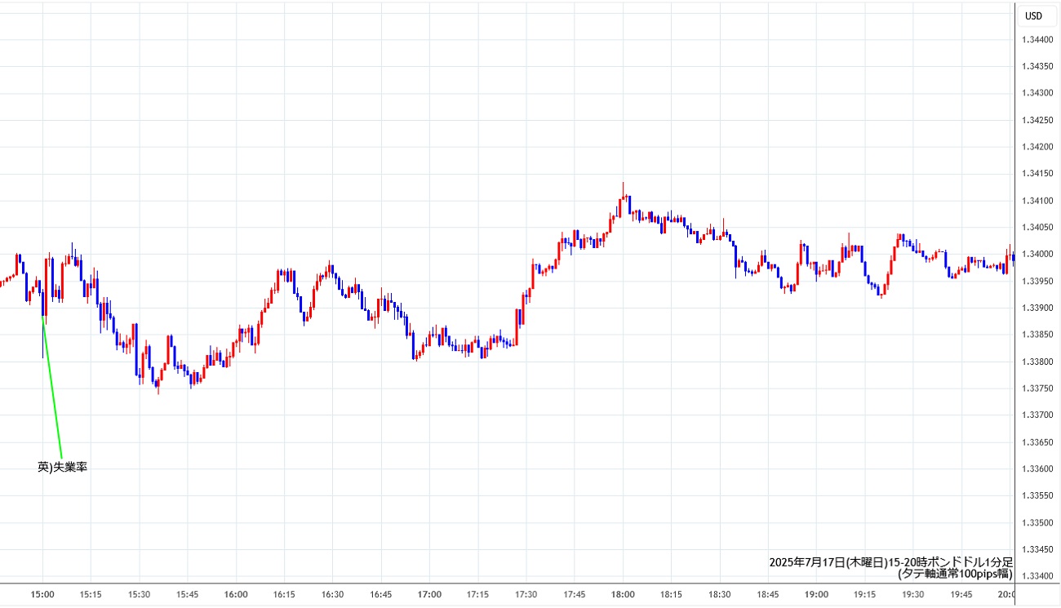This screenshot has width=1061, height=608.
Task: Select the 1.33850 price axis label
Action: pos(1038,335)
